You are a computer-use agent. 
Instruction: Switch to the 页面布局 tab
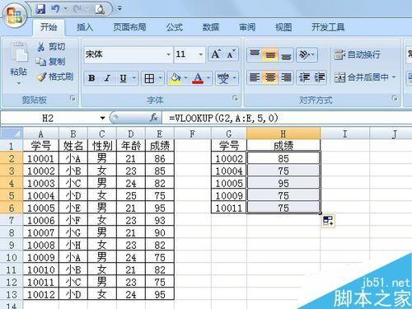[x=129, y=27]
